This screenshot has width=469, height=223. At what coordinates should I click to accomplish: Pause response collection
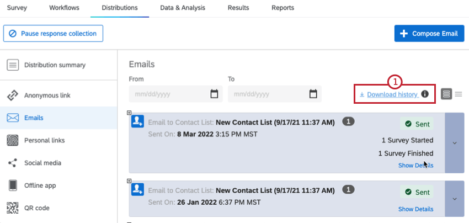(53, 34)
